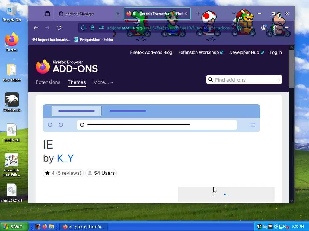309x231 pixels.
Task: Select the Windhawk desktop shortcut
Action: coord(12,102)
